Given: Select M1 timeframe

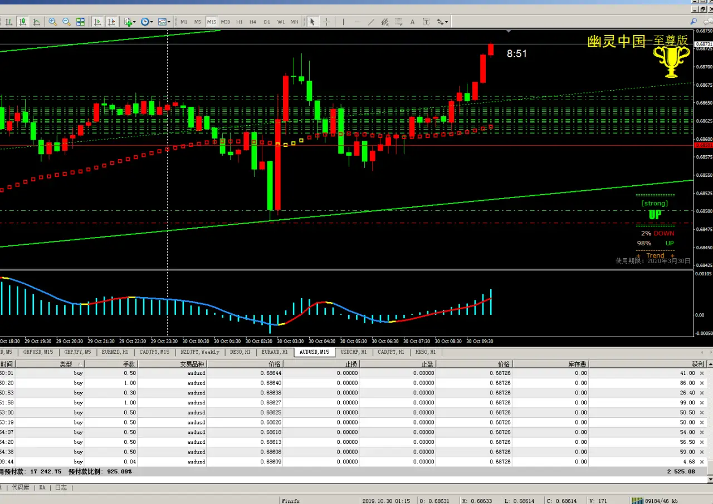Looking at the screenshot, I should [184, 22].
